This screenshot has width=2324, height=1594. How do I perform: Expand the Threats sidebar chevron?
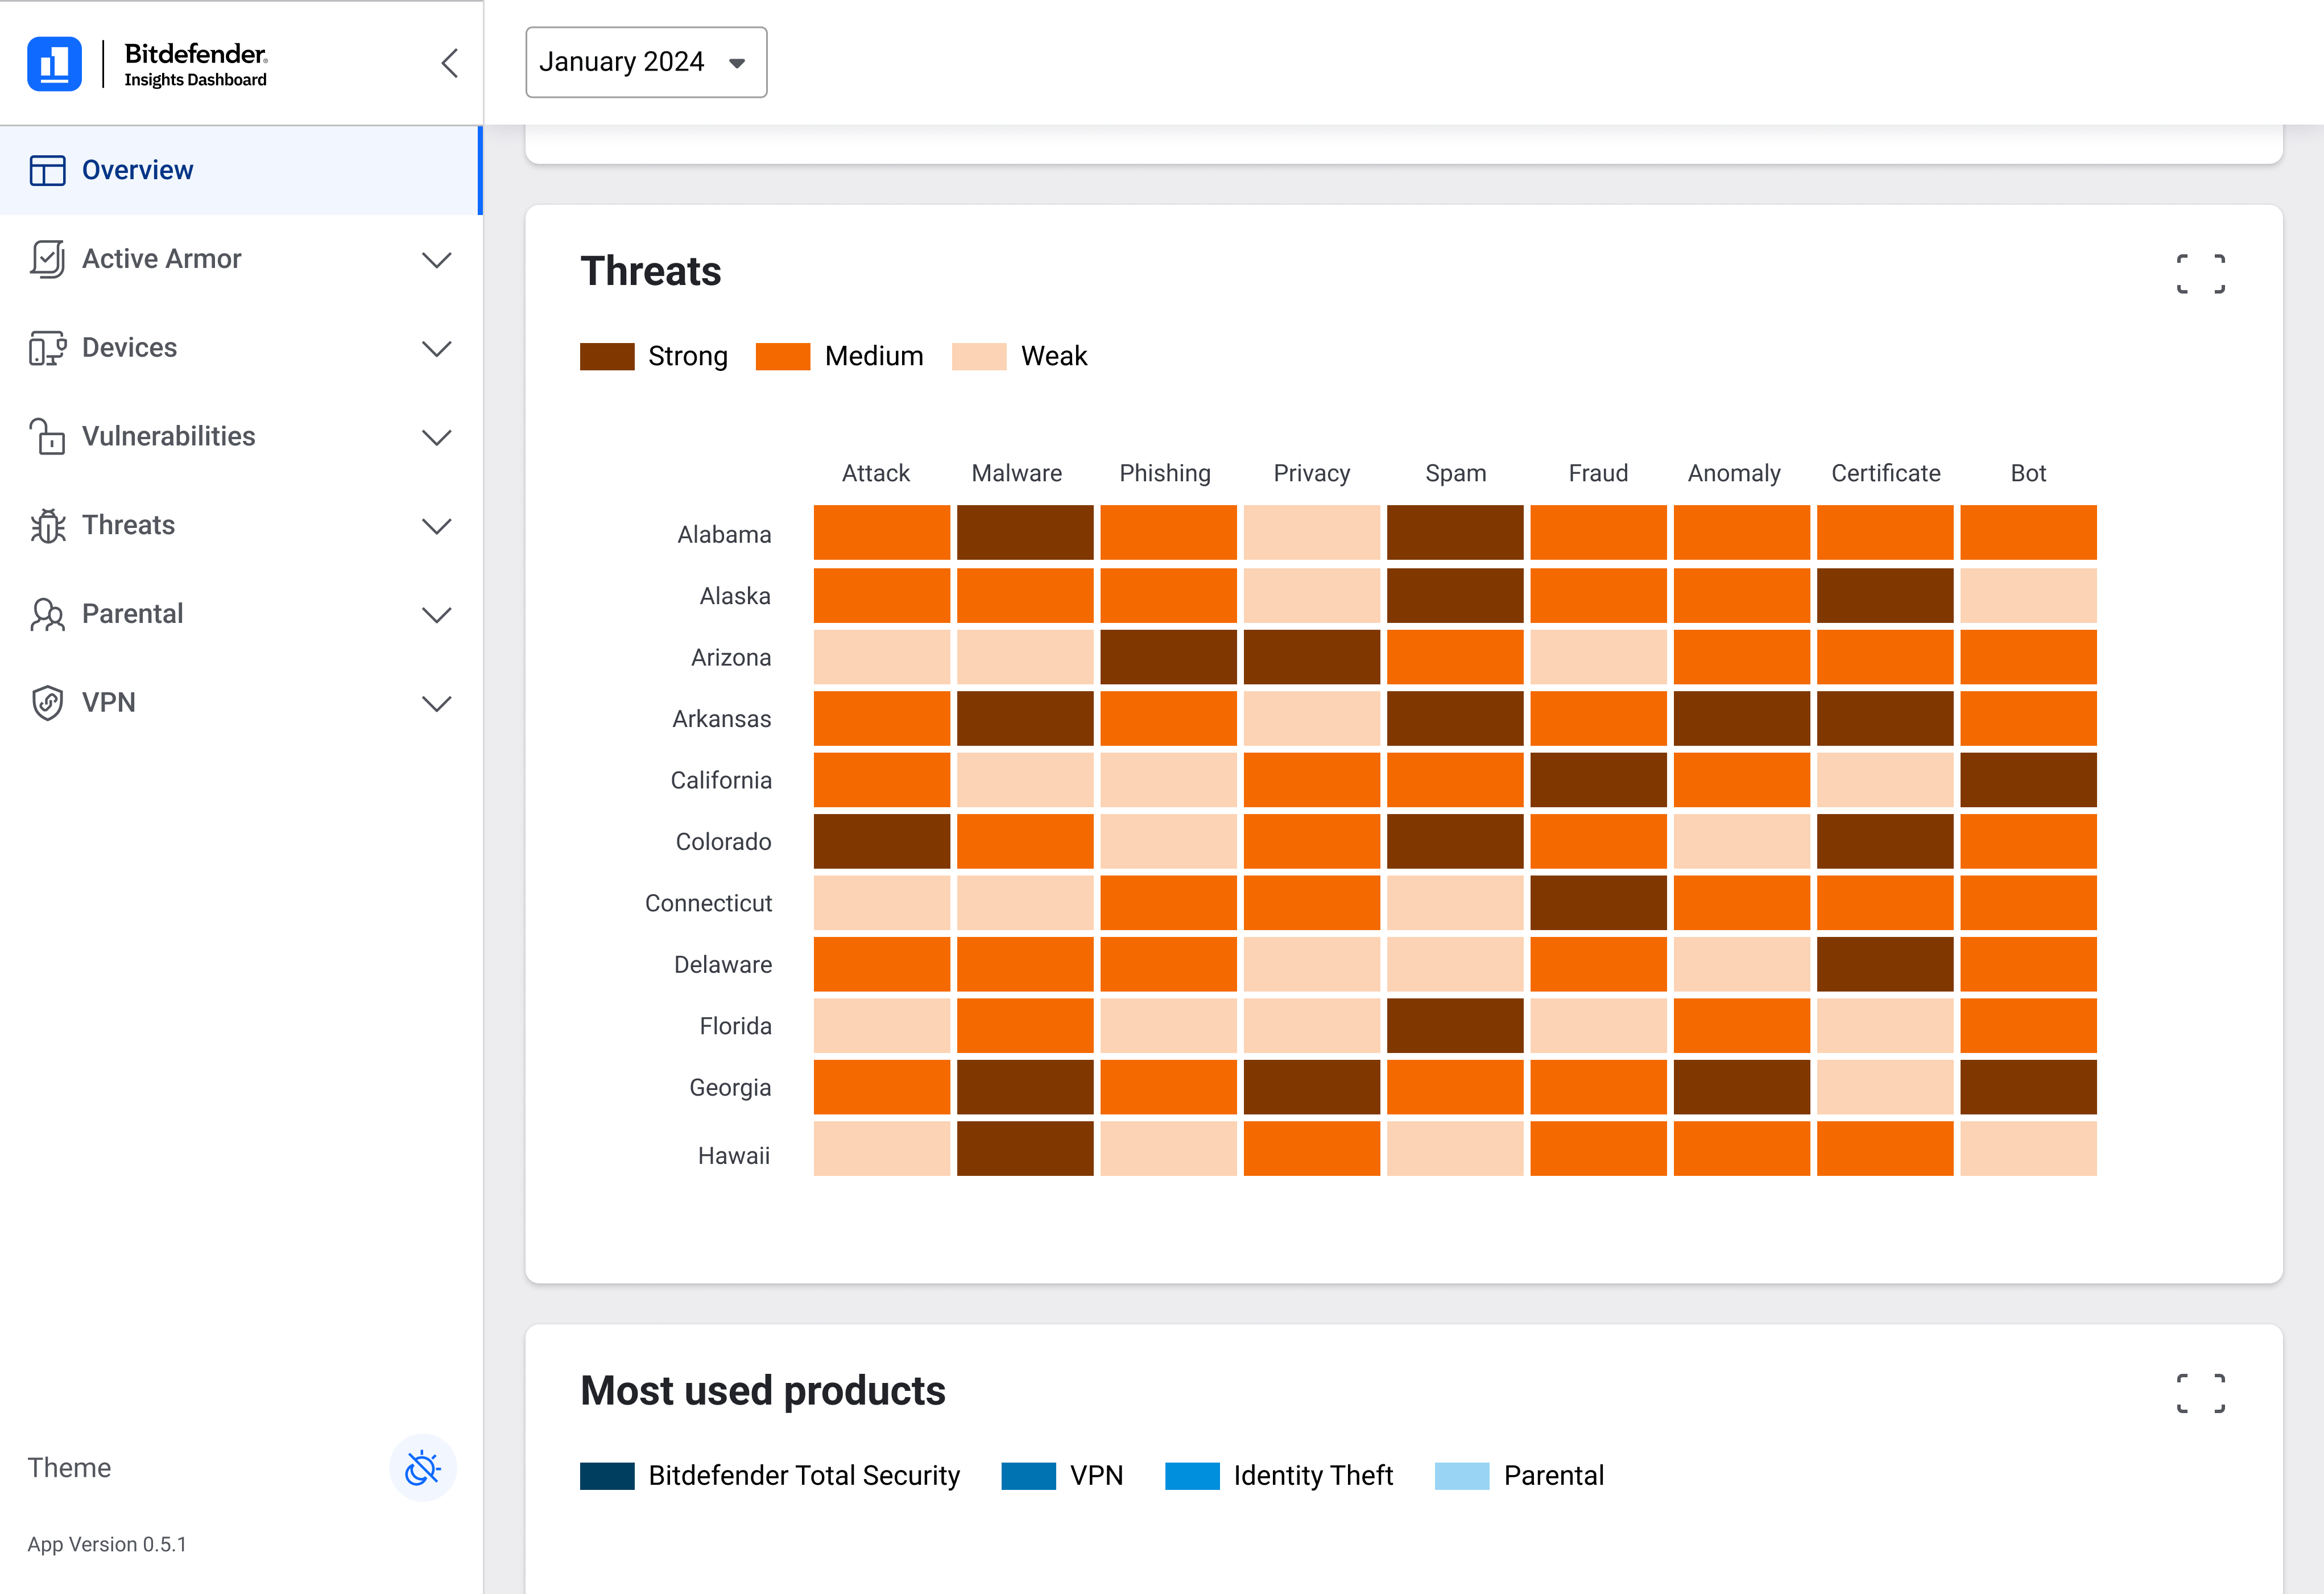point(437,526)
